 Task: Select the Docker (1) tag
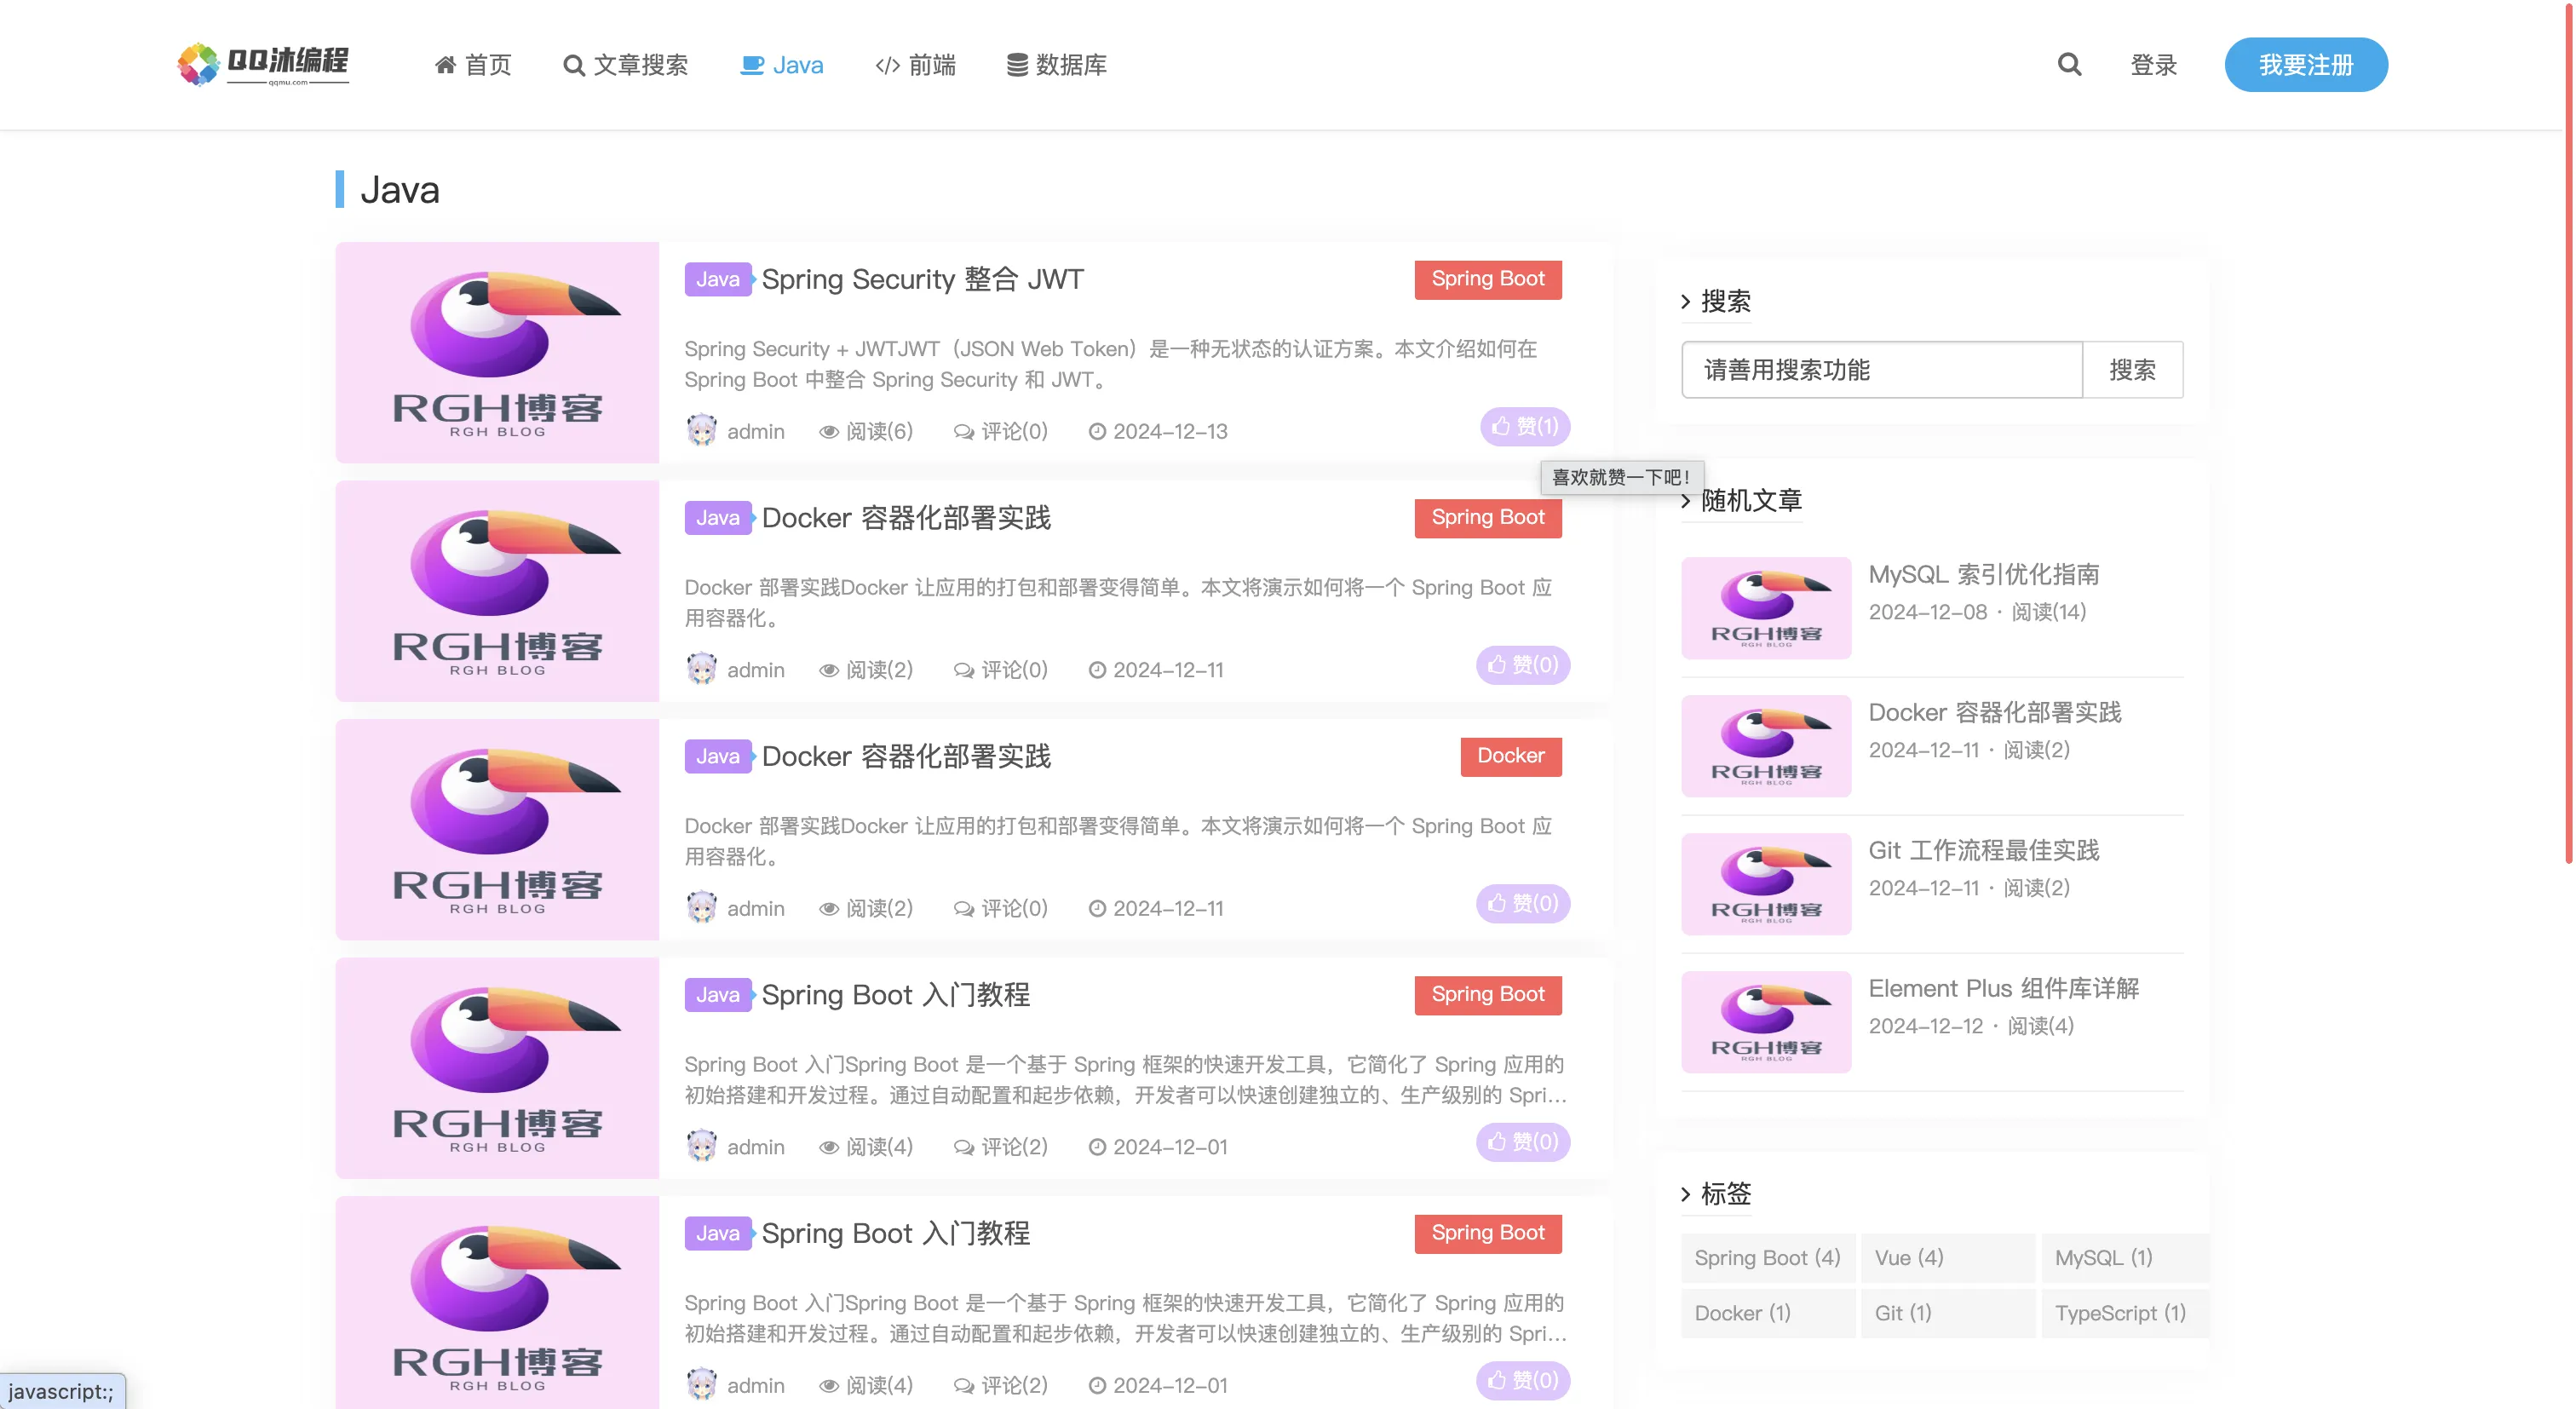pyautogui.click(x=1767, y=1313)
